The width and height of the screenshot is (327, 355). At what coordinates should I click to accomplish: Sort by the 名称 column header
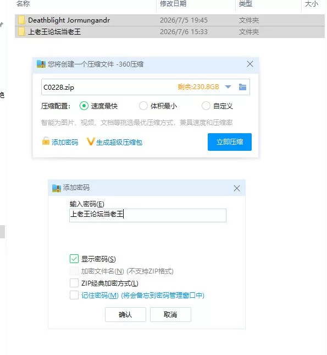(x=23, y=4)
